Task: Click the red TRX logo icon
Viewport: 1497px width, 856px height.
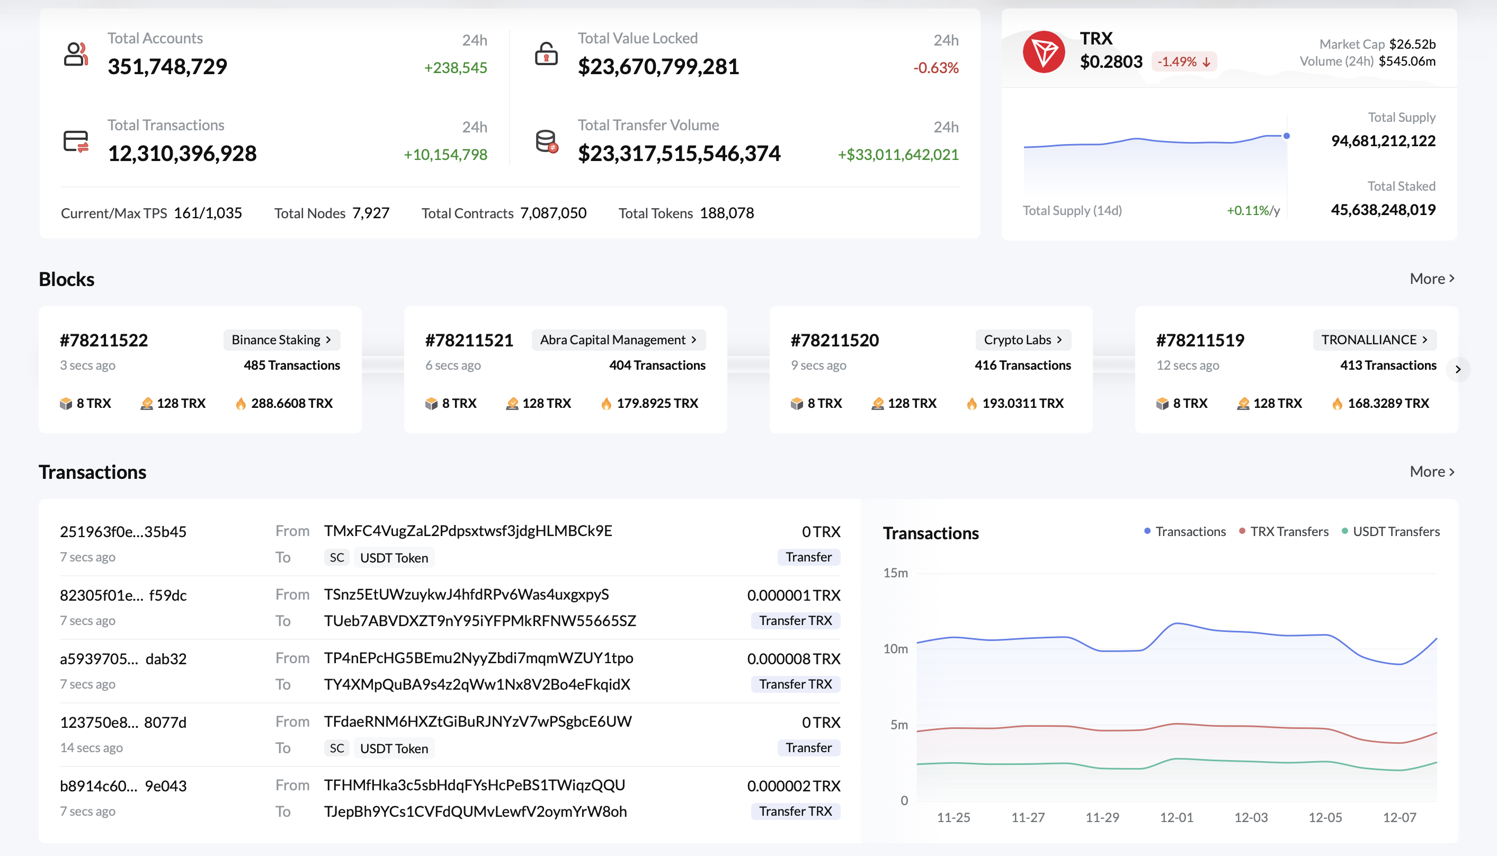Action: point(1044,52)
